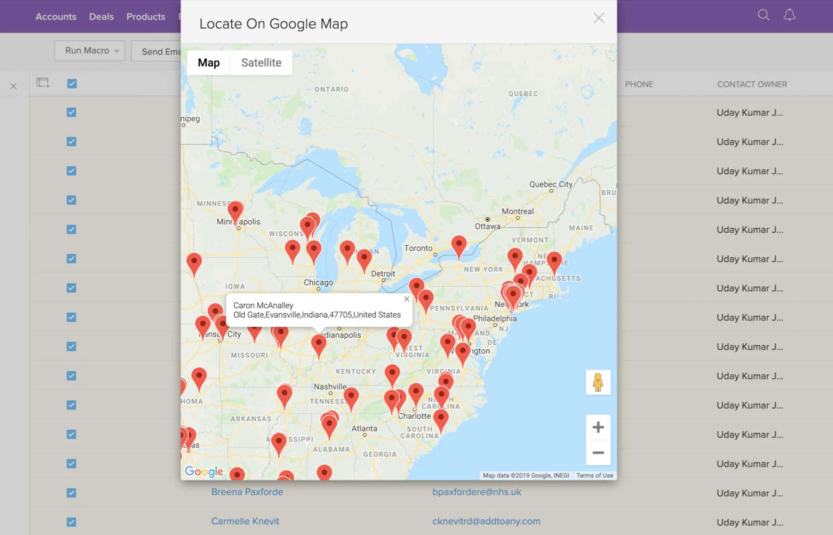Click the 'Ottawa' map label

[x=488, y=226]
